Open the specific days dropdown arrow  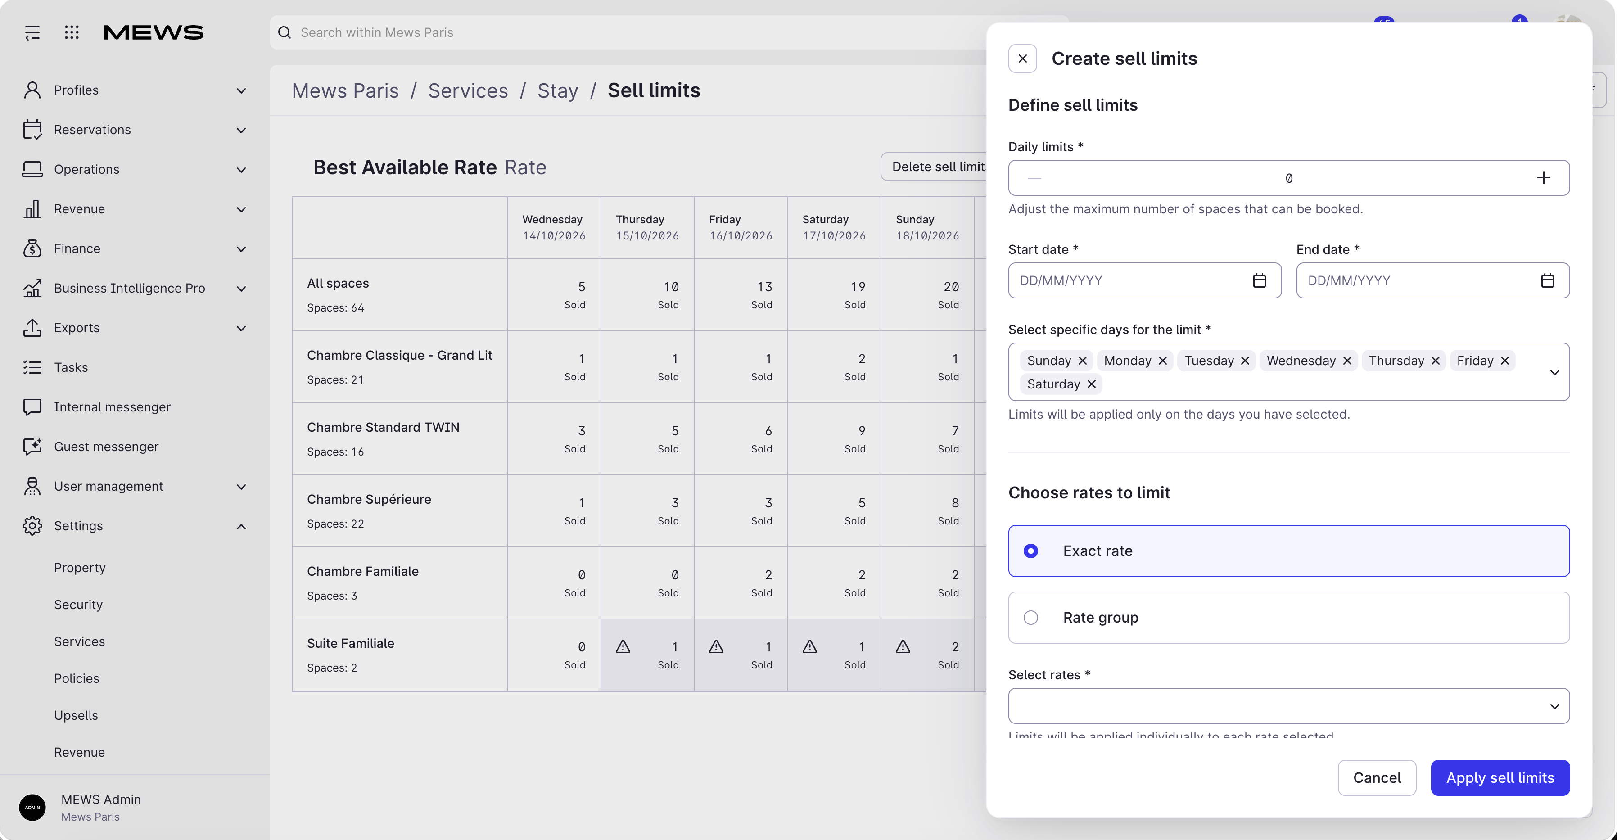pos(1554,372)
